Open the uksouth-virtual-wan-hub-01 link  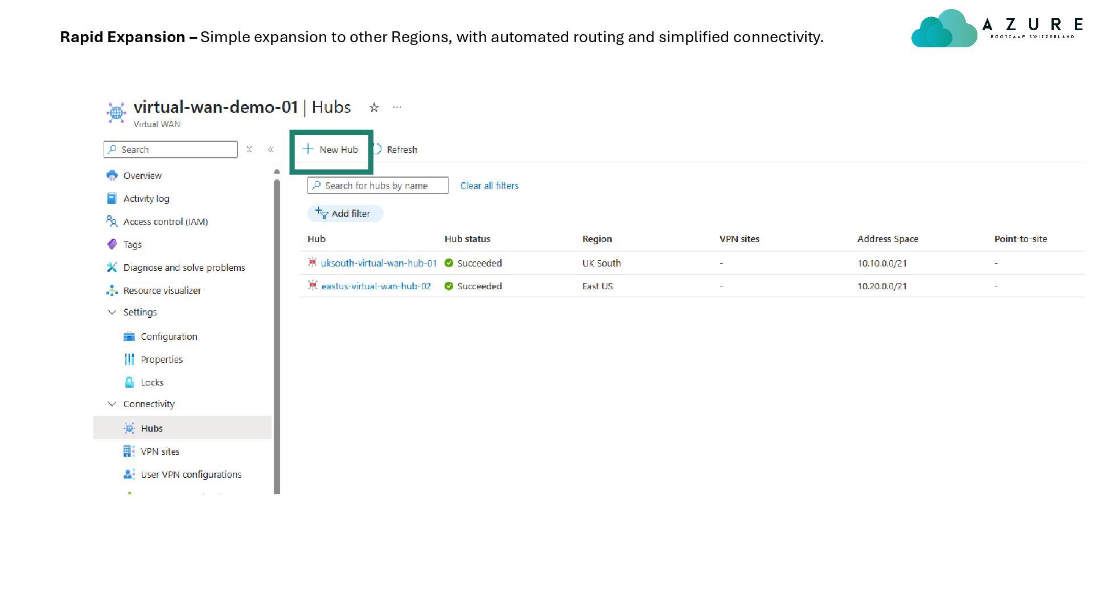[379, 263]
